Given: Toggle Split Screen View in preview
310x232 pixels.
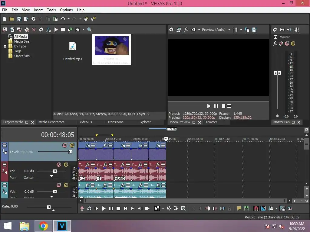Looking at the screenshot, I should pyautogui.click(x=193, y=30).
